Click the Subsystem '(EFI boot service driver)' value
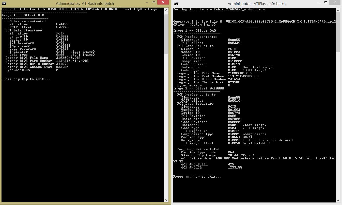This screenshot has width=342, height=205. [268, 140]
